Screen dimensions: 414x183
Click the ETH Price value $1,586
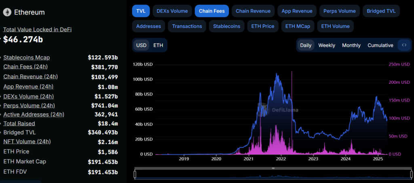[108, 152]
